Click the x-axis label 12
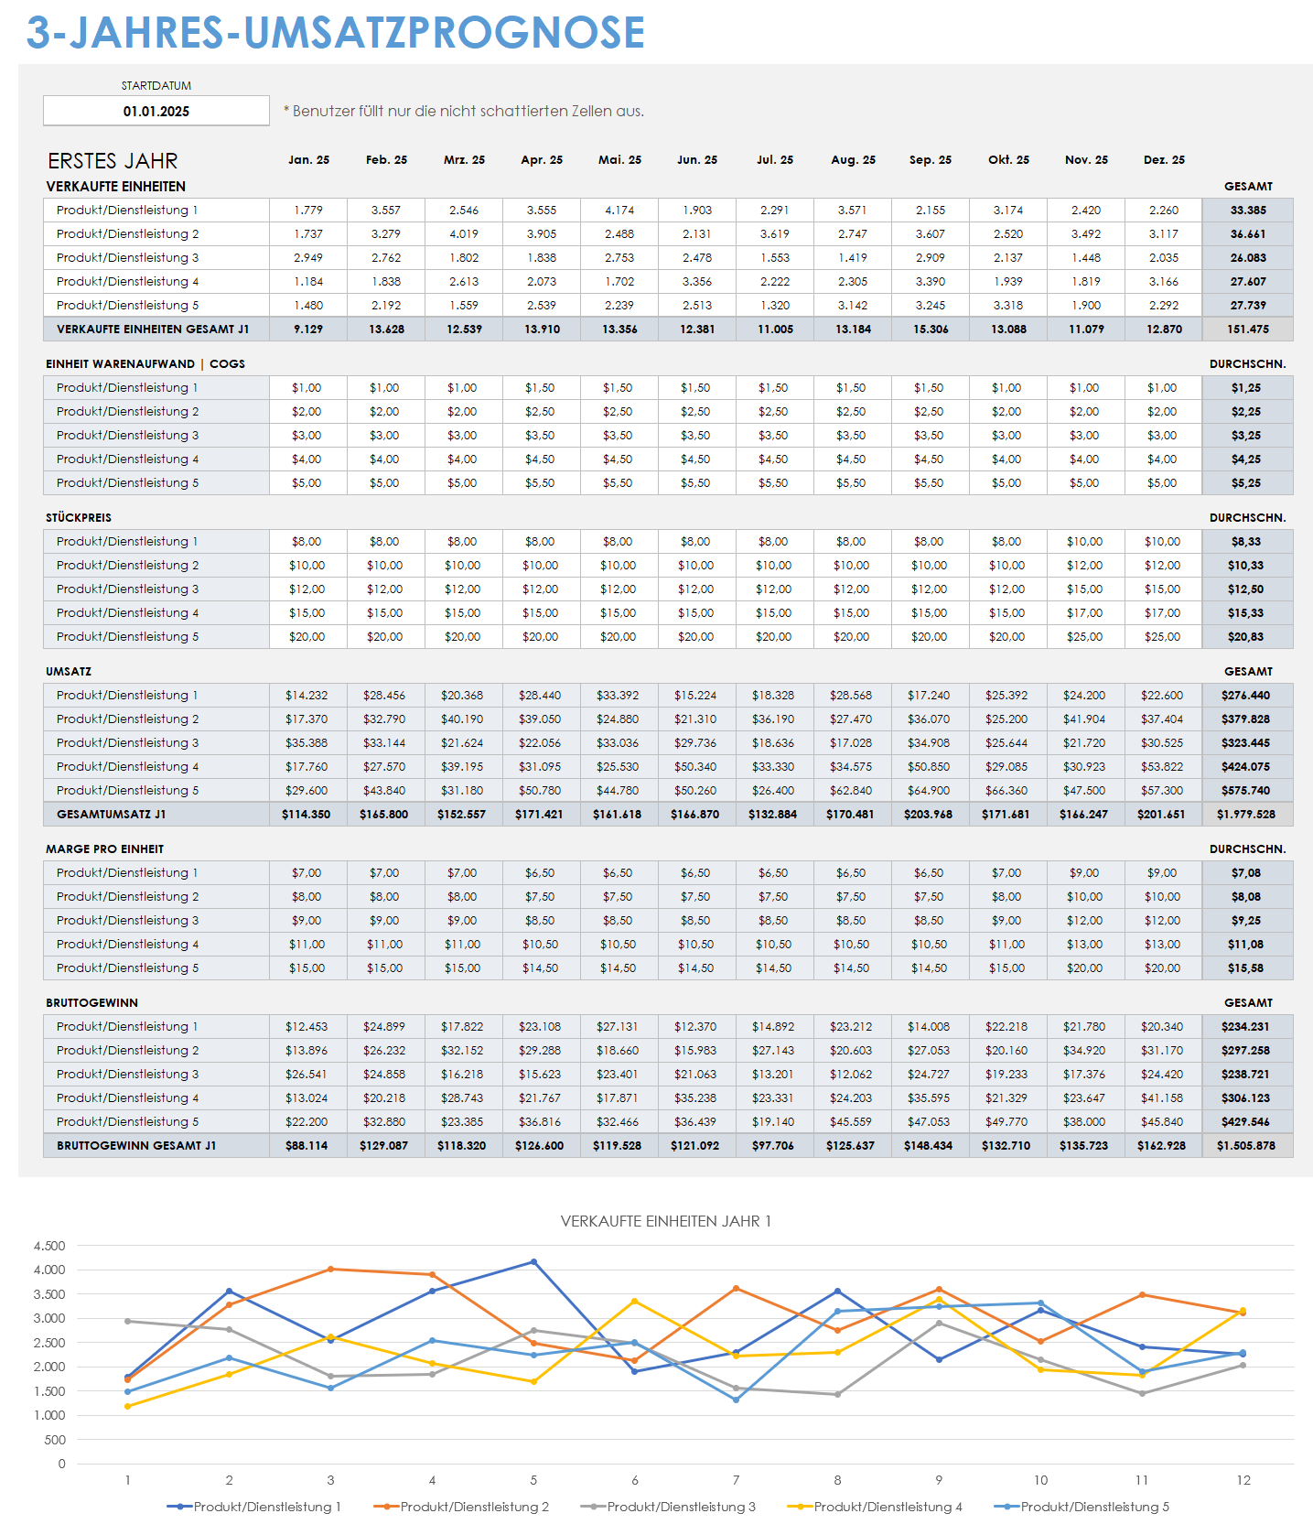Viewport: 1313px width, 1535px height. (x=1243, y=1480)
